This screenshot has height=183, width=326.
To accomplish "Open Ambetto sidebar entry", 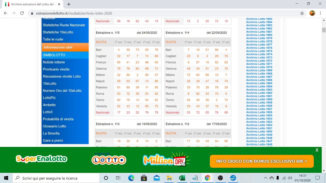I will pyautogui.click(x=49, y=105).
